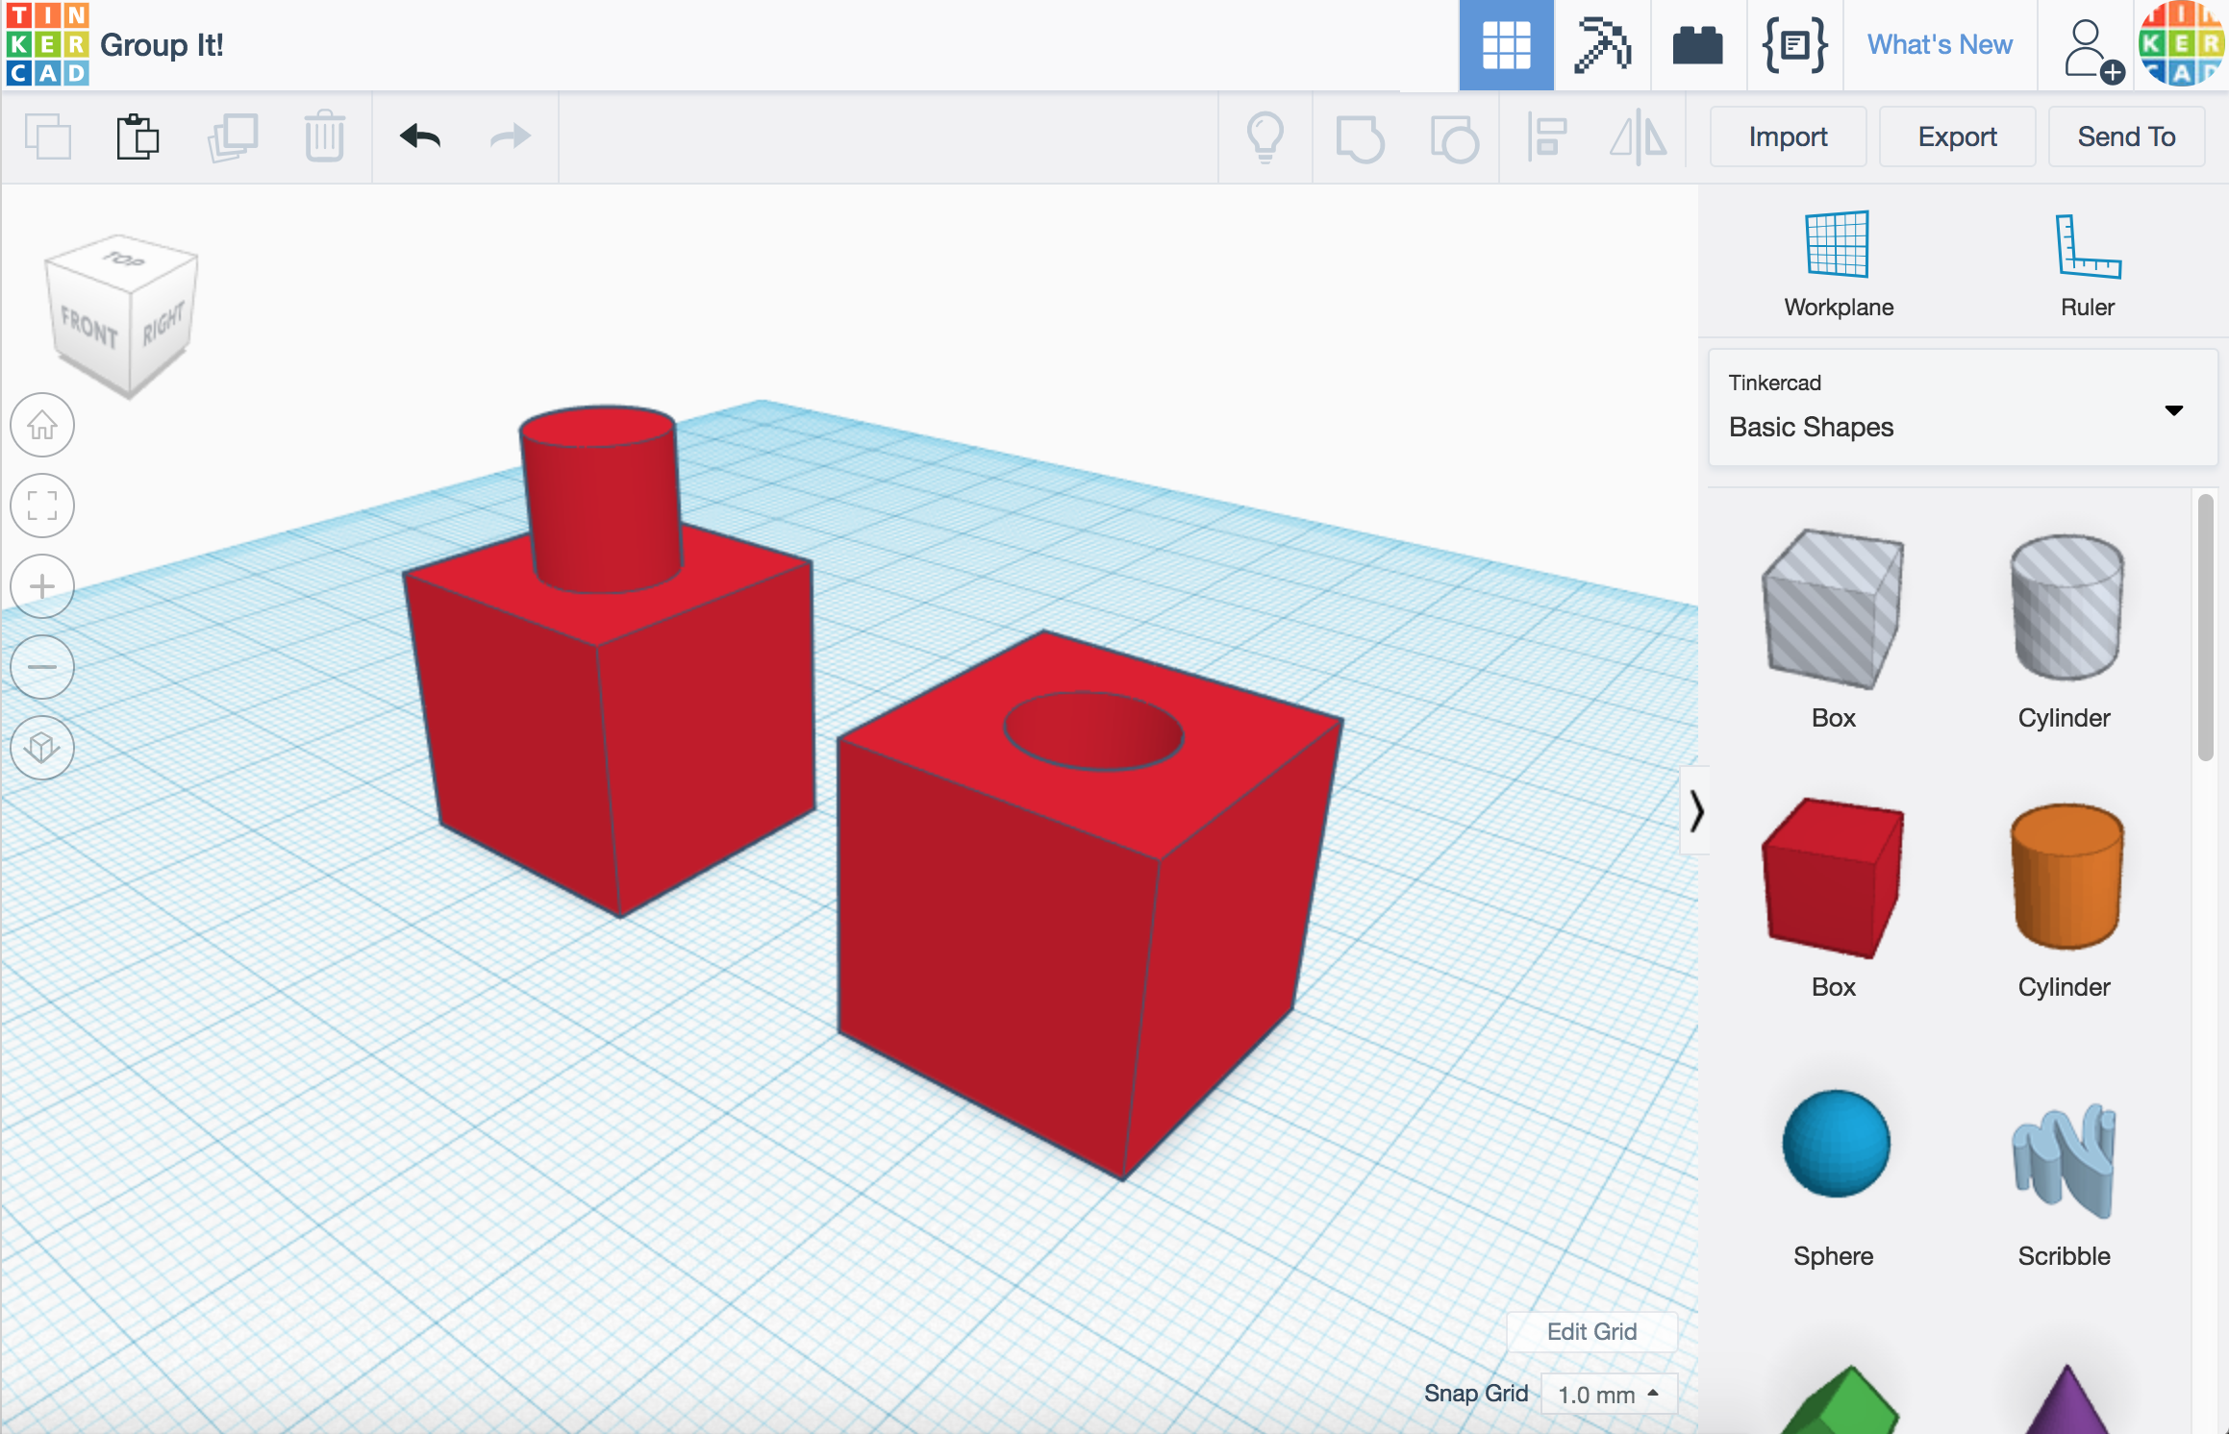Select the Workplane tool

click(x=1838, y=264)
